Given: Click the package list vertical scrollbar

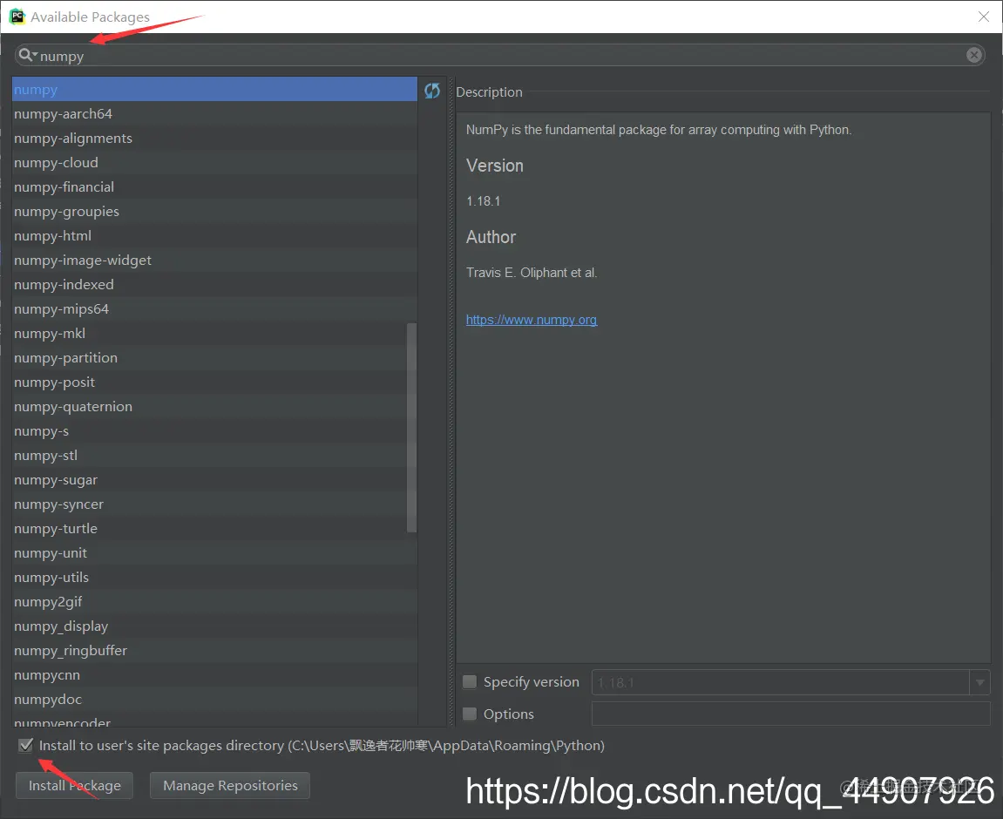Looking at the screenshot, I should tap(411, 427).
